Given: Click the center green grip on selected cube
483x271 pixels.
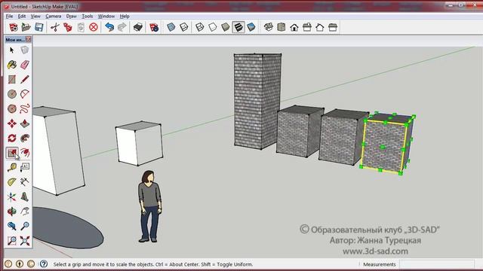Looking at the screenshot, I should click(383, 148).
